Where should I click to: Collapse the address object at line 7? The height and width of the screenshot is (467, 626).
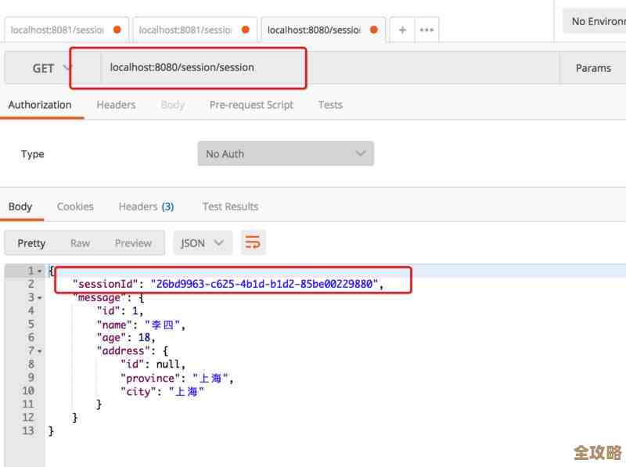pos(40,350)
